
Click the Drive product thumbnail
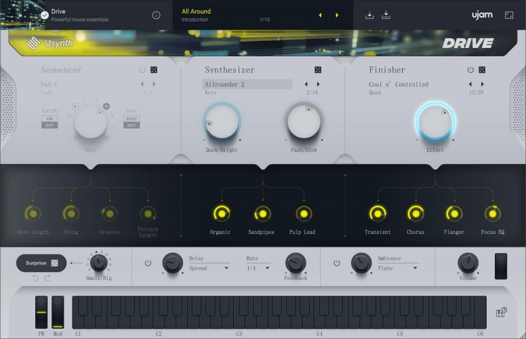point(22,15)
